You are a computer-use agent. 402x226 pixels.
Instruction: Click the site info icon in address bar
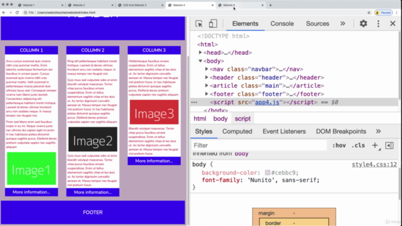coord(25,13)
